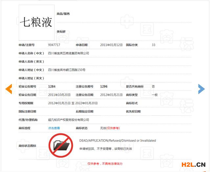Click the applicant address 四川省宜宾市岷江西路150号
The height and width of the screenshot is (172, 210).
(x=67, y=70)
